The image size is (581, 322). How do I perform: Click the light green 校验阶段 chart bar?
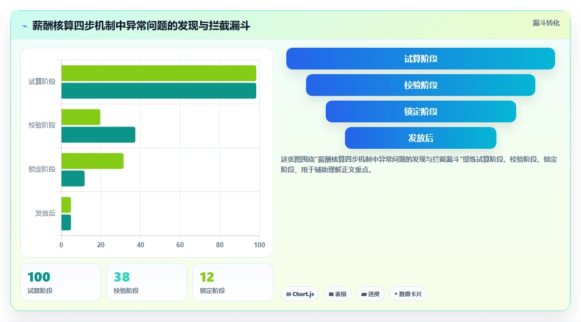coord(81,117)
